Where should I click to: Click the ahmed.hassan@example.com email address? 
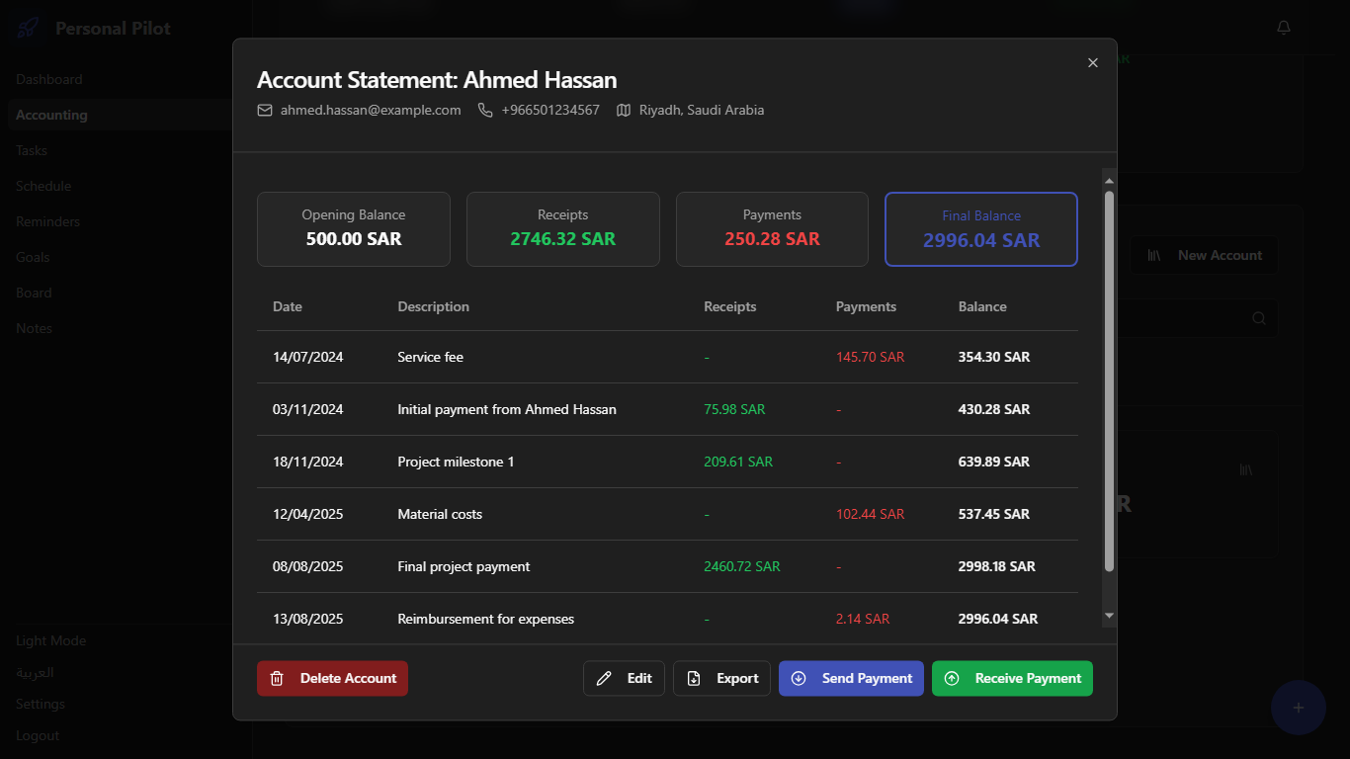click(371, 111)
